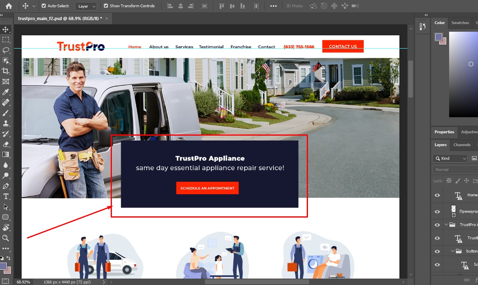Image resolution: width=478 pixels, height=285 pixels.
Task: Collapse the right panels with double arrow
Action: pyautogui.click(x=426, y=15)
